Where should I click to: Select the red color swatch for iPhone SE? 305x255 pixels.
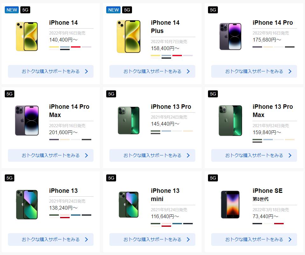(279, 224)
